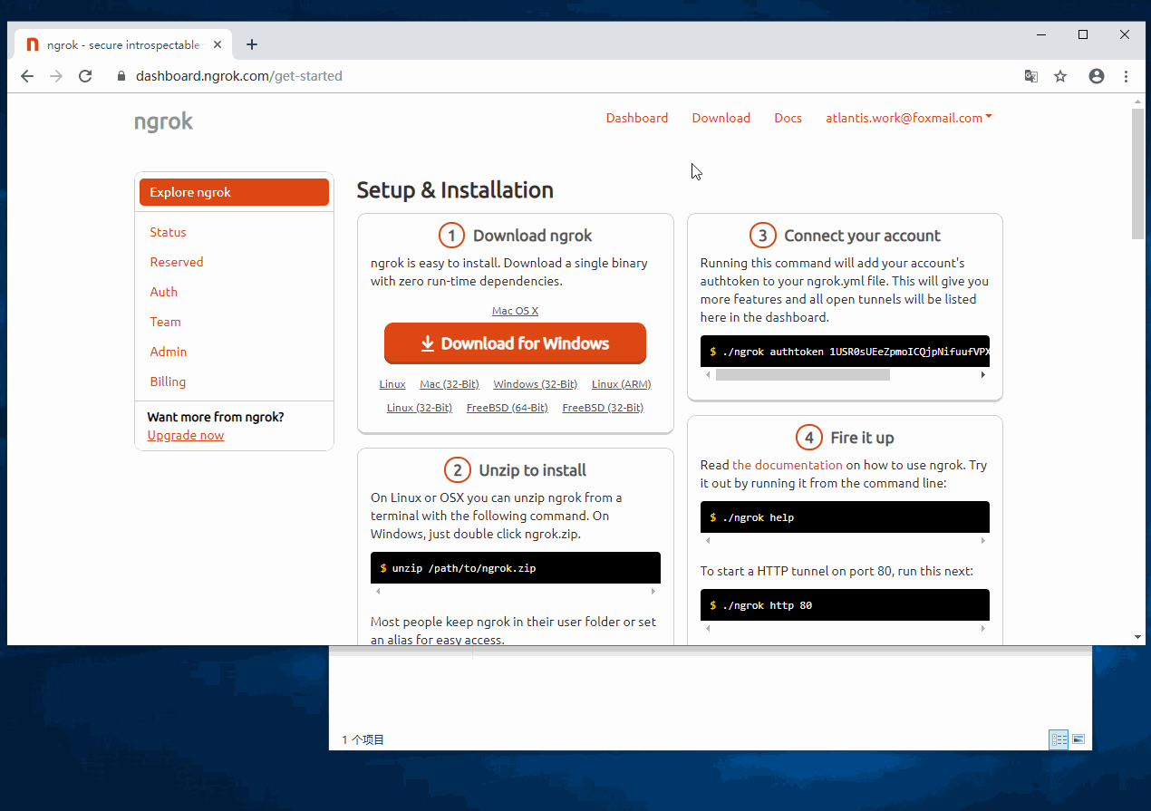
Task: Click the FreeBSD (64-Bit) download link
Action: coord(508,408)
